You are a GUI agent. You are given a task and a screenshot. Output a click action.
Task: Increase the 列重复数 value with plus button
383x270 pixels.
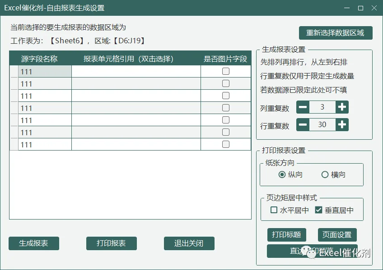342,107
